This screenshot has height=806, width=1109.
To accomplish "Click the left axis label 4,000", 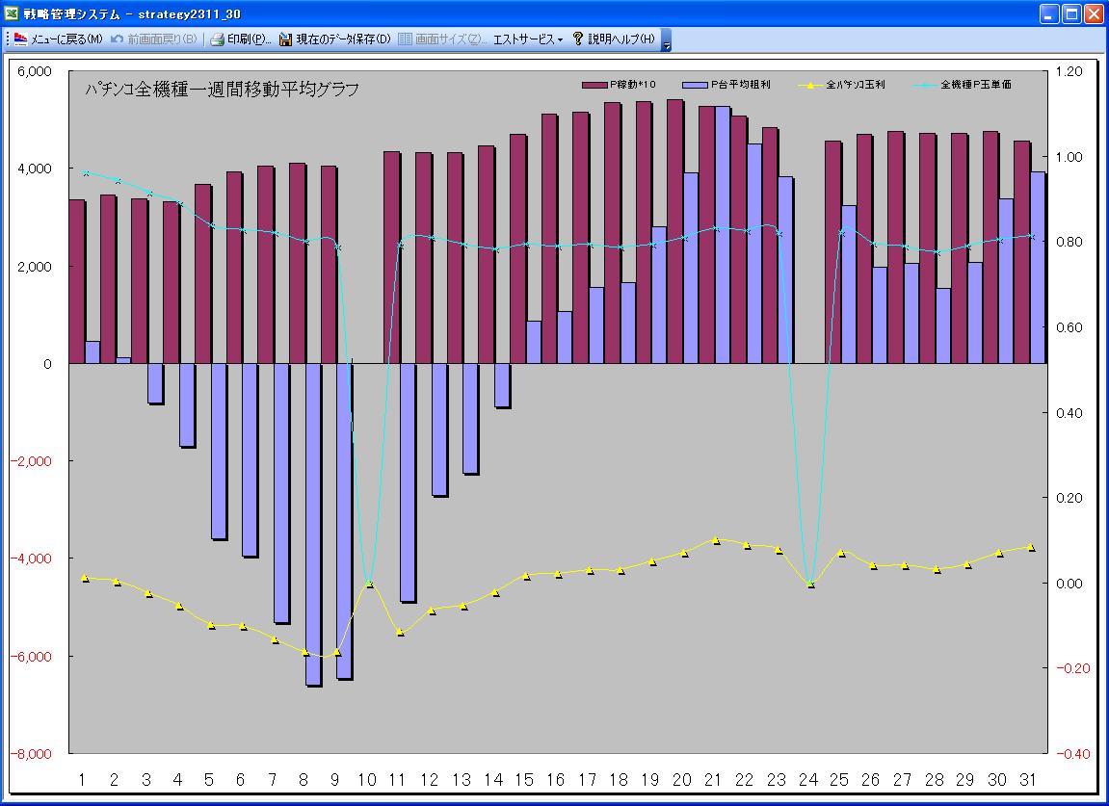I will point(35,169).
